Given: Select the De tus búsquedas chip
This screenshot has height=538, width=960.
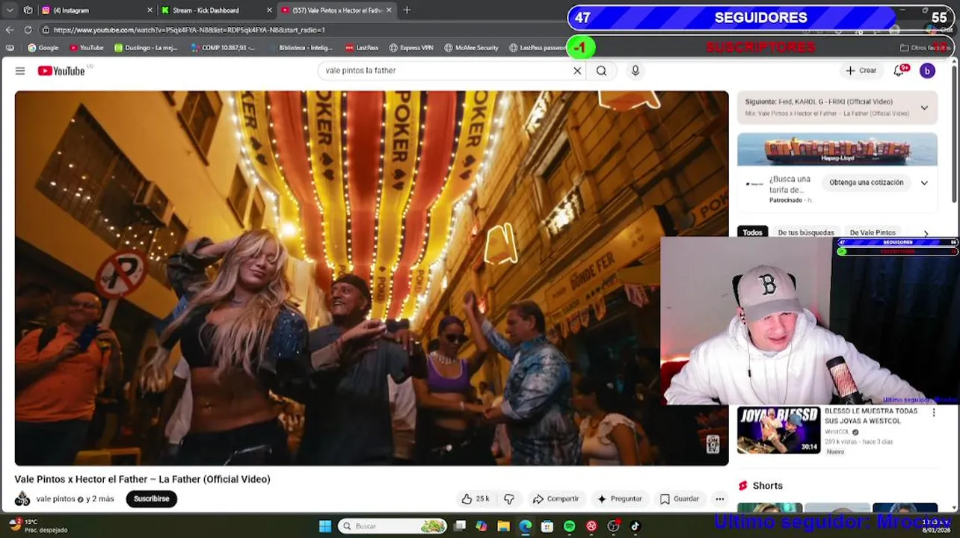Looking at the screenshot, I should click(805, 232).
